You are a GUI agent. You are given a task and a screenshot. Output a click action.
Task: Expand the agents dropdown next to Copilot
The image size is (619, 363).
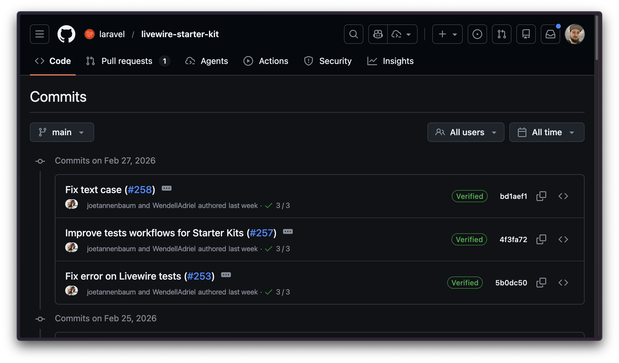click(x=402, y=34)
